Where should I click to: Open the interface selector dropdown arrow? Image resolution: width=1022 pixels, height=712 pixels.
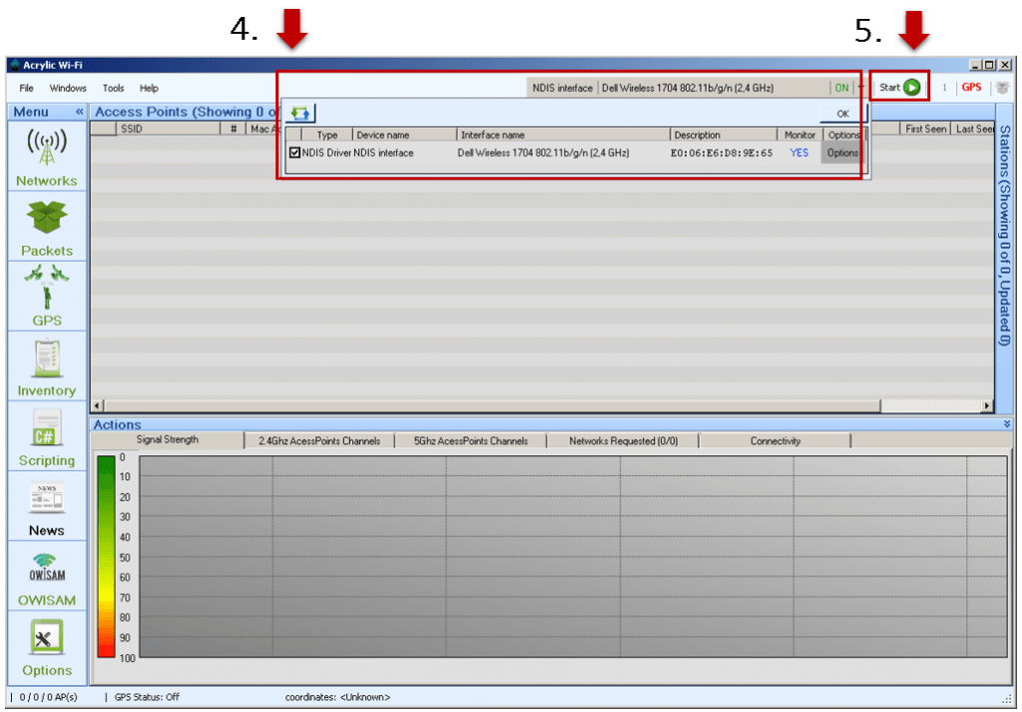click(860, 87)
